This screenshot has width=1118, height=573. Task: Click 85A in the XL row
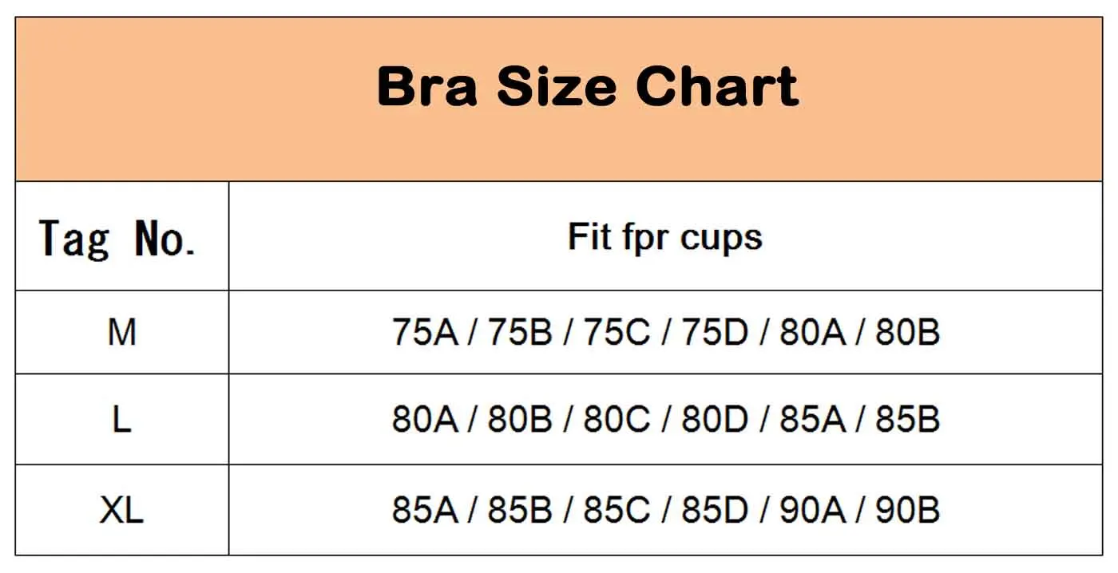point(425,511)
